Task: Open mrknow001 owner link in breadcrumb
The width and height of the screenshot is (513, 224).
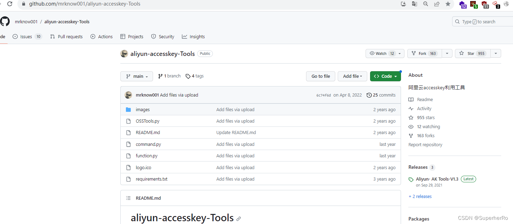Action: (x=26, y=22)
